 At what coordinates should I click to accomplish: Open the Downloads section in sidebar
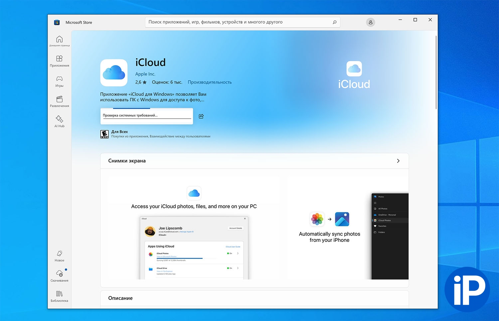(x=59, y=275)
